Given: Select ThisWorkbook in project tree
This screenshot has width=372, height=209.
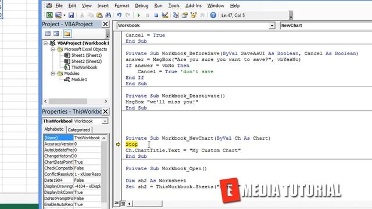Looking at the screenshot, I should 84,67.
